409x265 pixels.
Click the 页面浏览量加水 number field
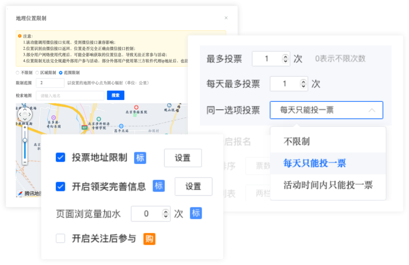pos(151,214)
